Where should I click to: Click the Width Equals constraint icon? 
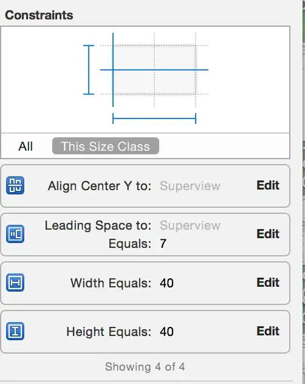[x=15, y=283]
